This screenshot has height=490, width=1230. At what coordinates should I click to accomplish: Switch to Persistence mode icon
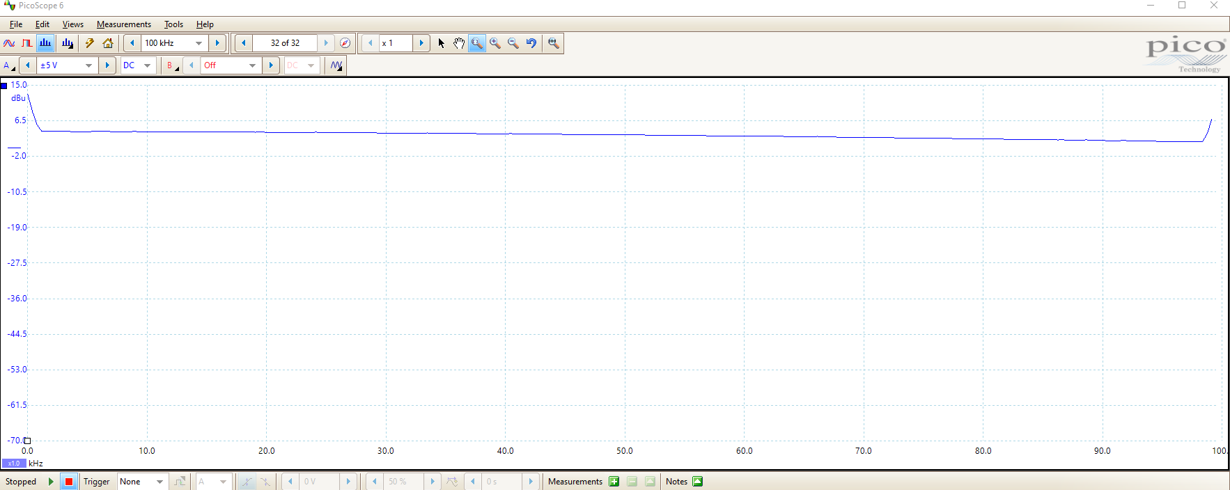tap(27, 43)
